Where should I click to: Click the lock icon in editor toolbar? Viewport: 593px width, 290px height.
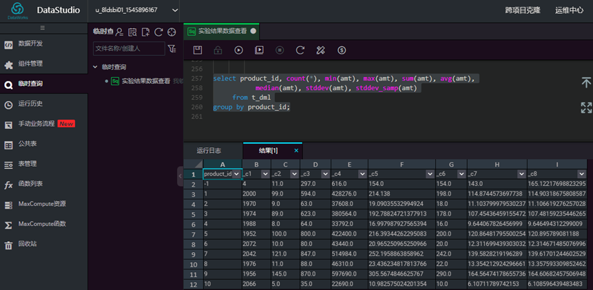[218, 50]
